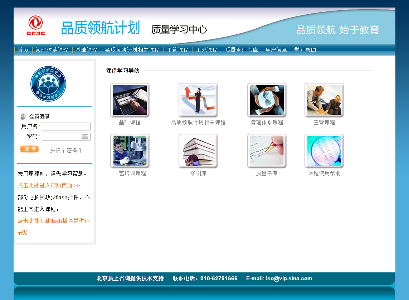Image resolution: width=409 pixels, height=300 pixels.
Task: Click the 忘记了密码？ link
Action: point(66,151)
